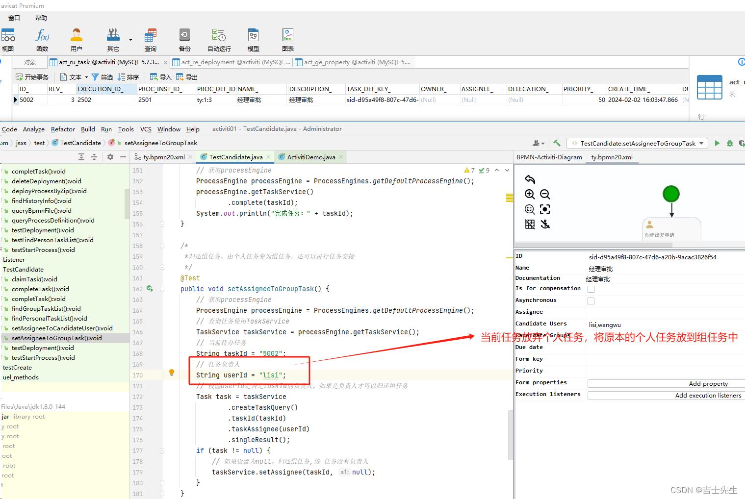Collapse code fold at line 158

pos(162,246)
